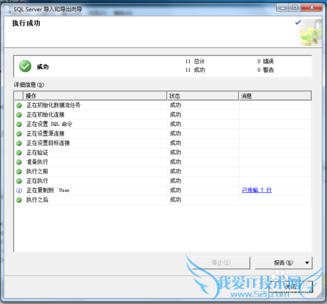Click status icon for 正在初始化数据流任务 row

pyautogui.click(x=19, y=106)
